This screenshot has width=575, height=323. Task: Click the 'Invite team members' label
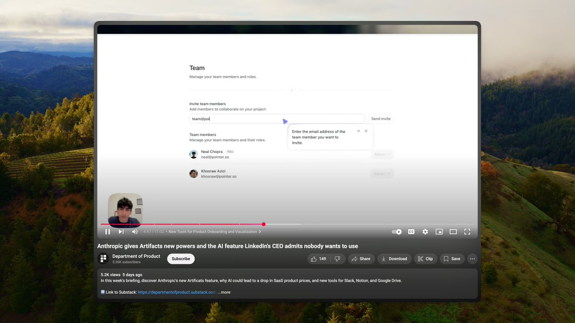point(207,104)
